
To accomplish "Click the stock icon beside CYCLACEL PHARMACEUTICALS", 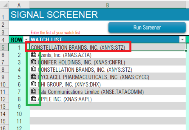I will 33,77.
